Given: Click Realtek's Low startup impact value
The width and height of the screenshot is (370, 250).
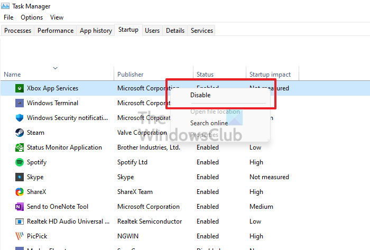Looking at the screenshot, I should 255,221.
